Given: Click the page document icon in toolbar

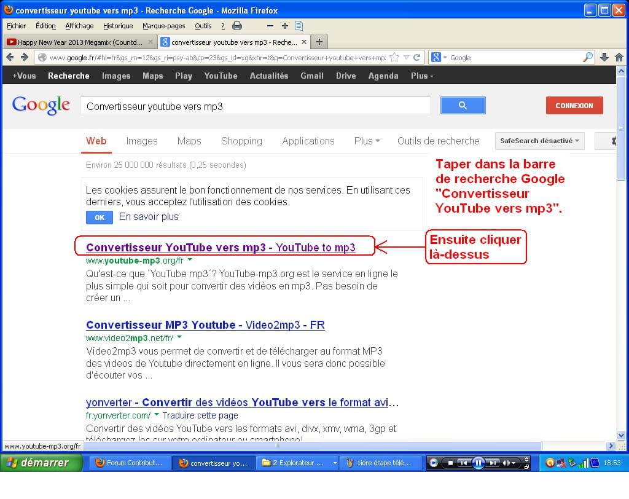Looking at the screenshot, I should point(299,26).
